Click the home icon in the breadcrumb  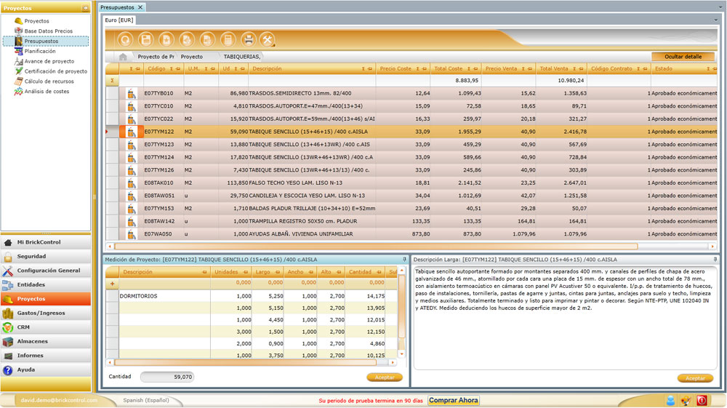(x=123, y=57)
